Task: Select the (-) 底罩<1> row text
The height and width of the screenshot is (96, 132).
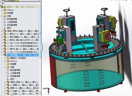Action: (x=24, y=85)
